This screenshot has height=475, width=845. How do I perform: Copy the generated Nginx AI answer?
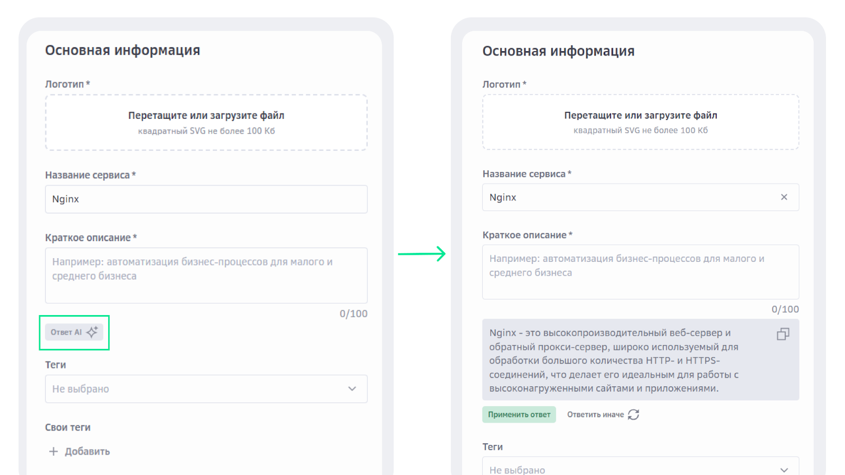click(783, 334)
